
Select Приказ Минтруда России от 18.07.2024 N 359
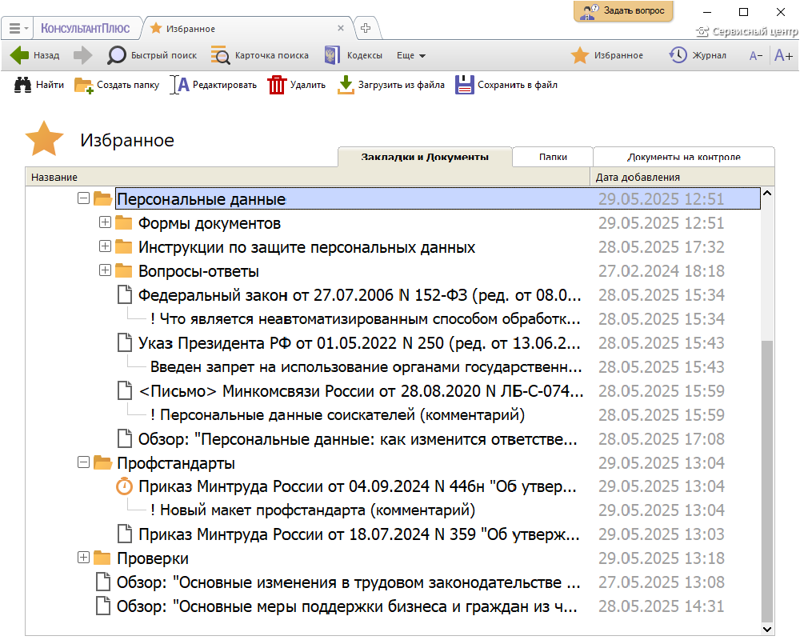pos(359,534)
